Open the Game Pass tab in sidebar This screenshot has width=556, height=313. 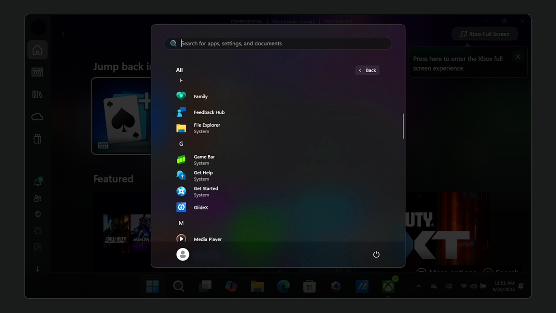[37, 72]
